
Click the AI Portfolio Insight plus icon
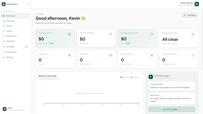coord(150,77)
